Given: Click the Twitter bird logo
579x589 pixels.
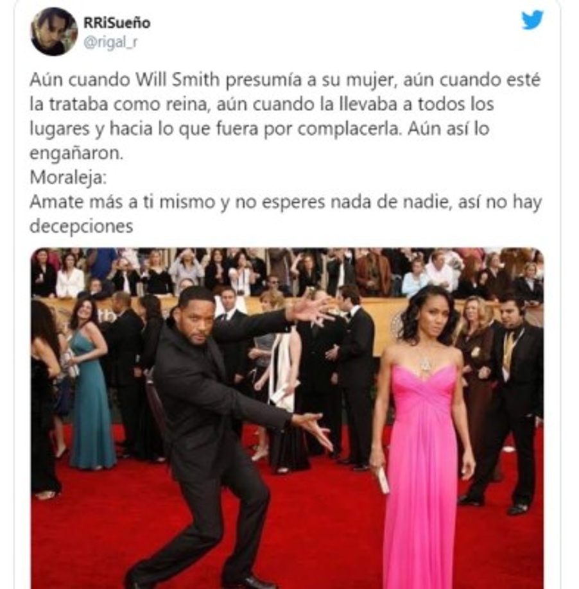Looking at the screenshot, I should pyautogui.click(x=532, y=20).
